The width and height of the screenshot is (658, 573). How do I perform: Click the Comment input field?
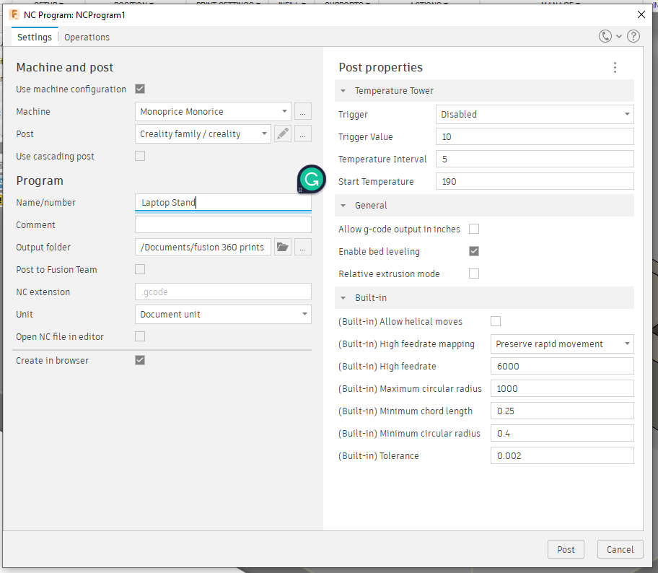click(223, 224)
